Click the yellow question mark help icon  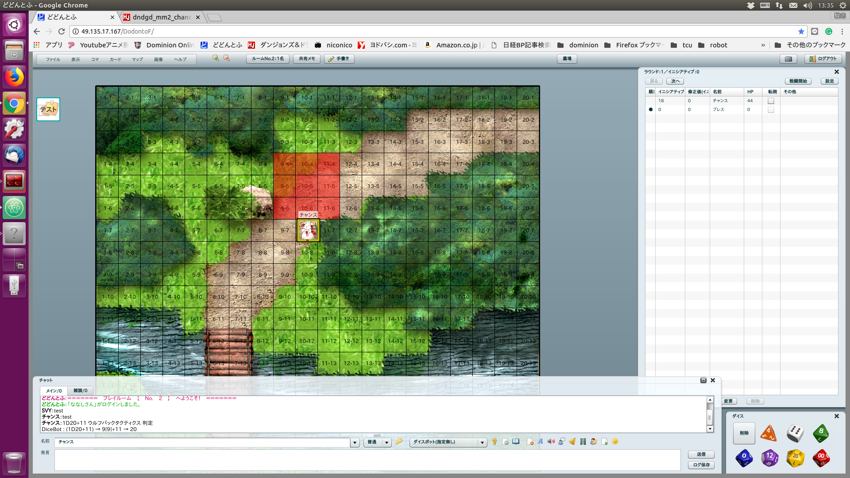(495, 442)
